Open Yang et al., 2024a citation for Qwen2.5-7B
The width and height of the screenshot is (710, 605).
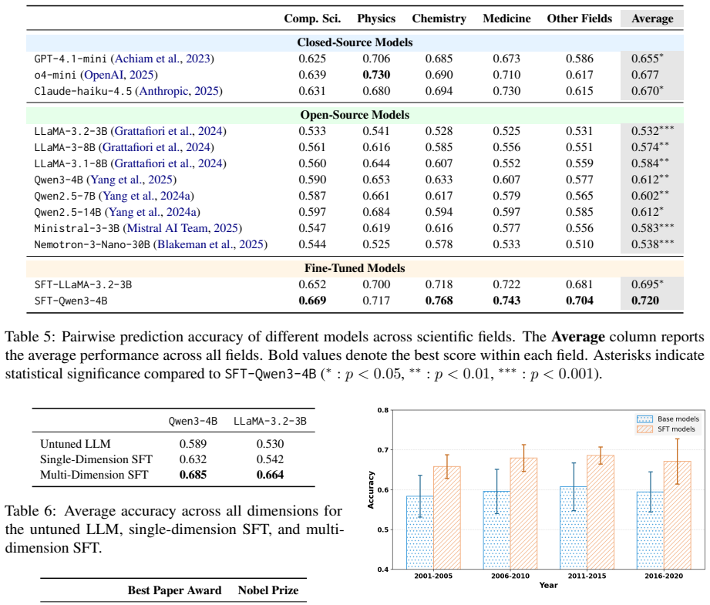tap(146, 197)
